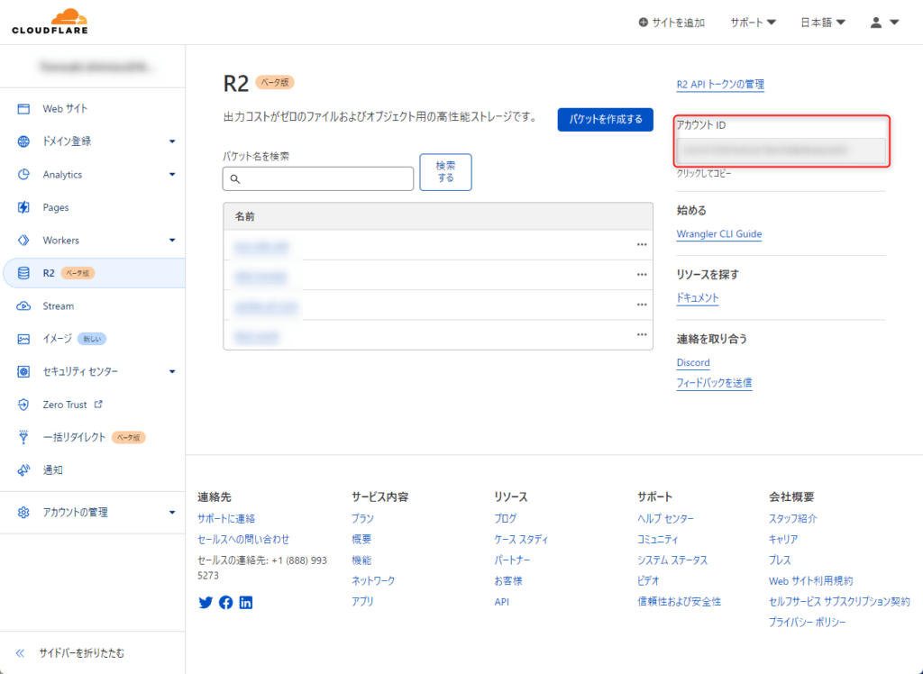
Task: Click the アカウントの管理 gear icon
Action: click(23, 512)
